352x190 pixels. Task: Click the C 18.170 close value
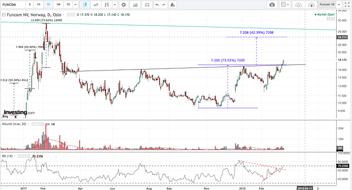pyautogui.click(x=123, y=15)
